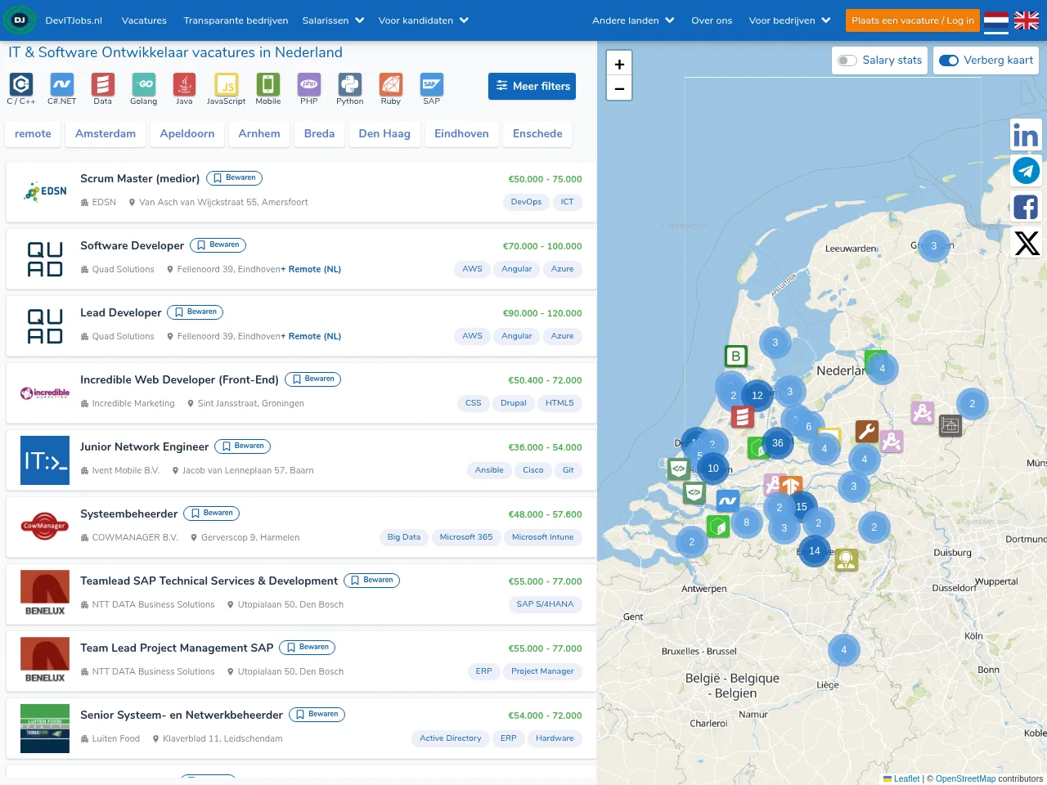Open the Leaflet attribution link
The height and width of the screenshot is (785, 1047).
coord(906,778)
